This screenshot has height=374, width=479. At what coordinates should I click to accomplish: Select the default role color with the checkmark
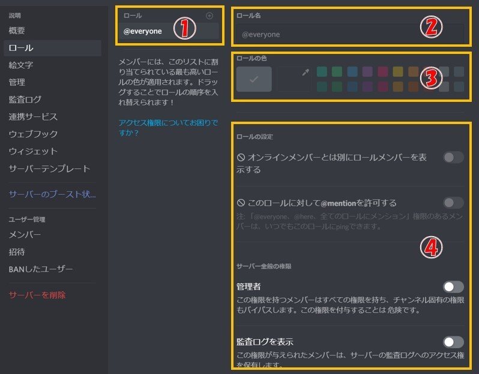tap(254, 79)
